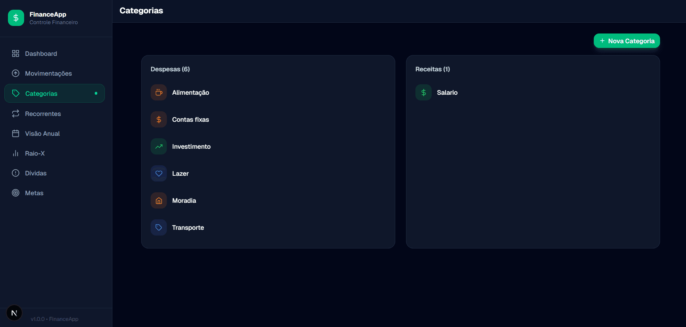Click the green dollar icon beside Salario
Screen dimensions: 686x327
(423, 92)
